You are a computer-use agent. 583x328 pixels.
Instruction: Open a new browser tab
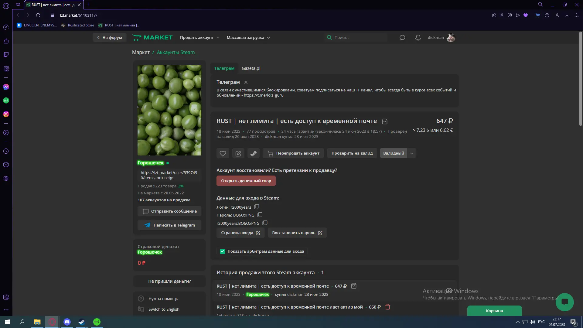88,5
